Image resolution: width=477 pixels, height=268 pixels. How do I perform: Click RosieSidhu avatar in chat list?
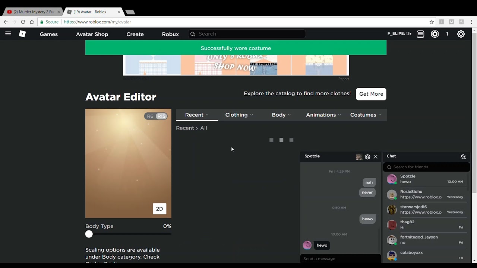(x=392, y=194)
